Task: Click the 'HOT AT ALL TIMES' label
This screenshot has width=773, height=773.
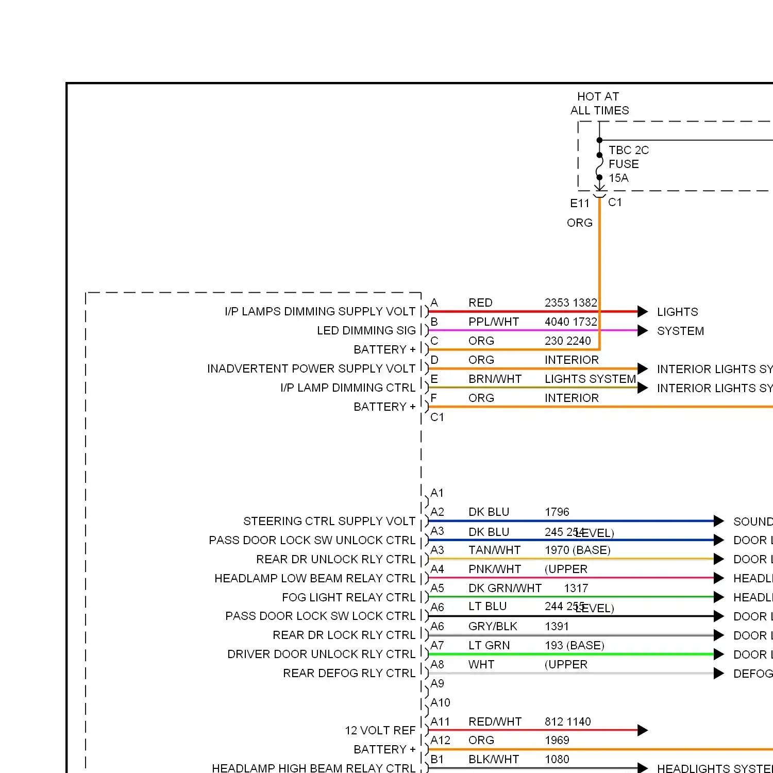Action: (x=599, y=104)
